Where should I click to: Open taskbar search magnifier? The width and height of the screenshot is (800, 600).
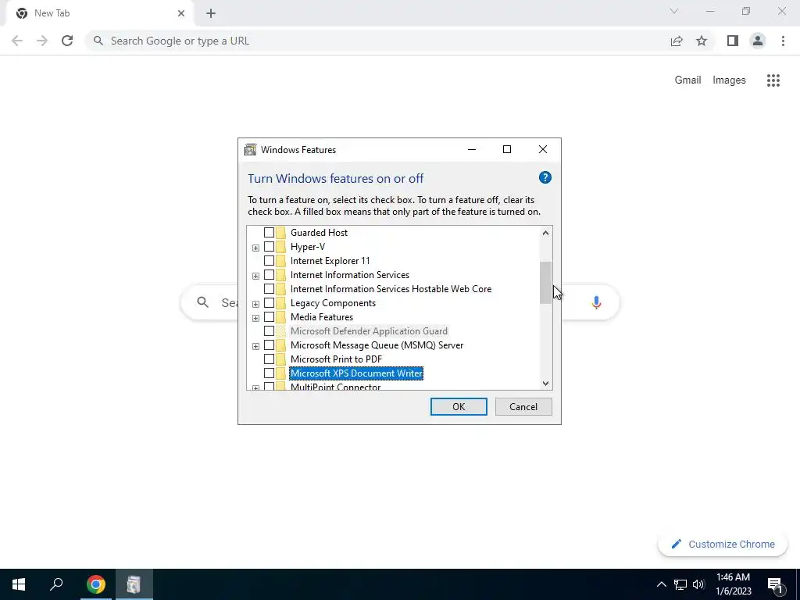pos(56,584)
